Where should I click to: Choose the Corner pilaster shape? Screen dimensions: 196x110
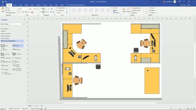click(16, 65)
